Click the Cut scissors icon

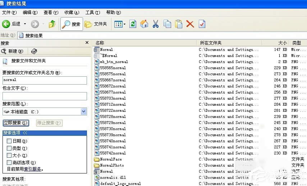156,24
